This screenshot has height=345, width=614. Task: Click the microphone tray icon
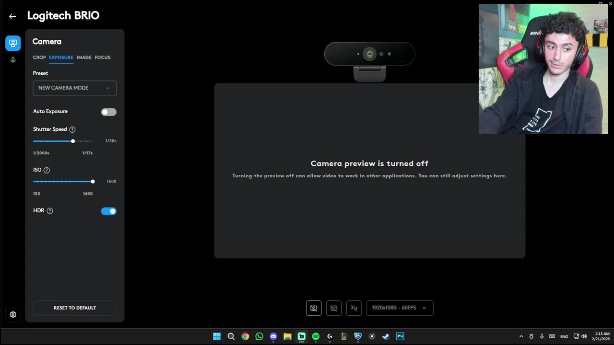pos(542,336)
